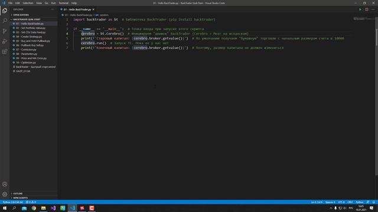The height and width of the screenshot is (212, 378).
Task: Open Chrome from the taskbar
Action: [34, 208]
